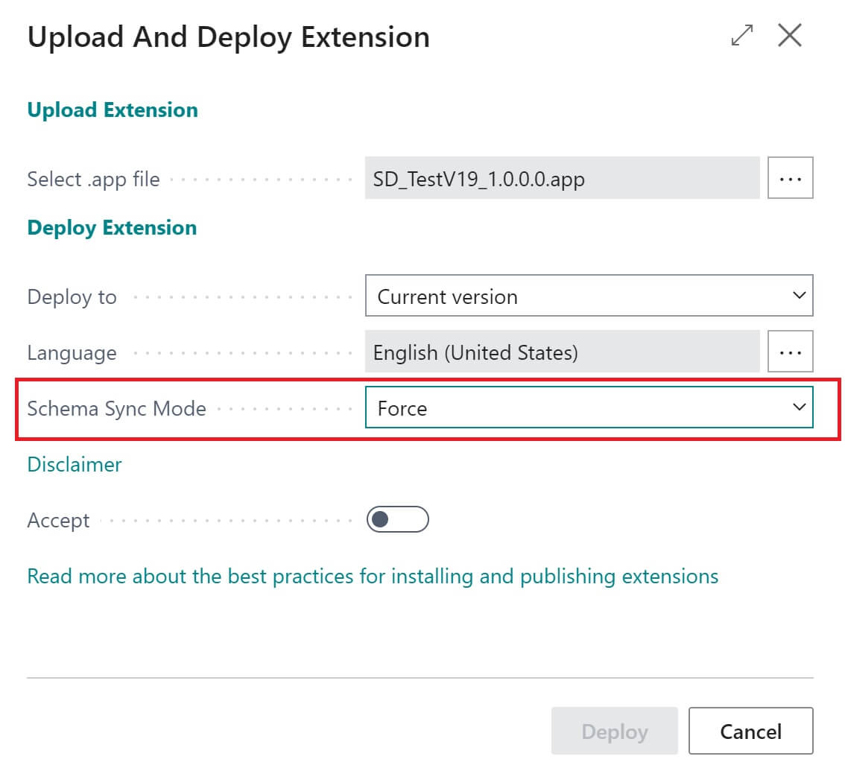Screen dimensions: 845x771
Task: Close the Upload And Deploy Extension dialog
Action: click(x=790, y=36)
